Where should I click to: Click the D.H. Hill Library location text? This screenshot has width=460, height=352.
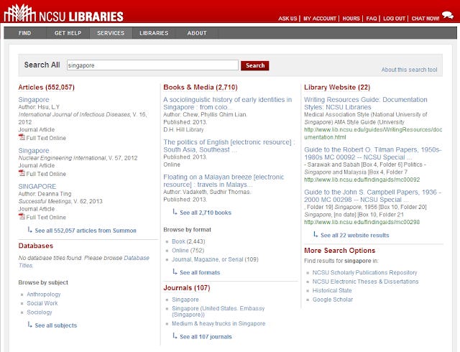[x=183, y=129]
